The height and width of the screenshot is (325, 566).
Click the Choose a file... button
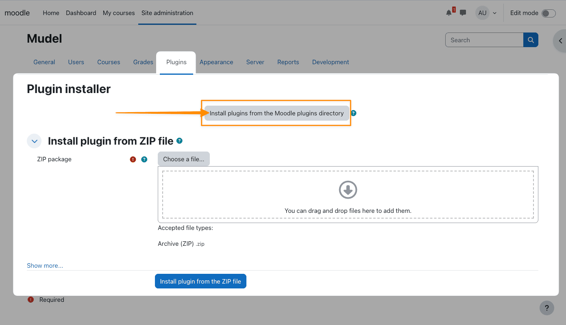pyautogui.click(x=184, y=159)
